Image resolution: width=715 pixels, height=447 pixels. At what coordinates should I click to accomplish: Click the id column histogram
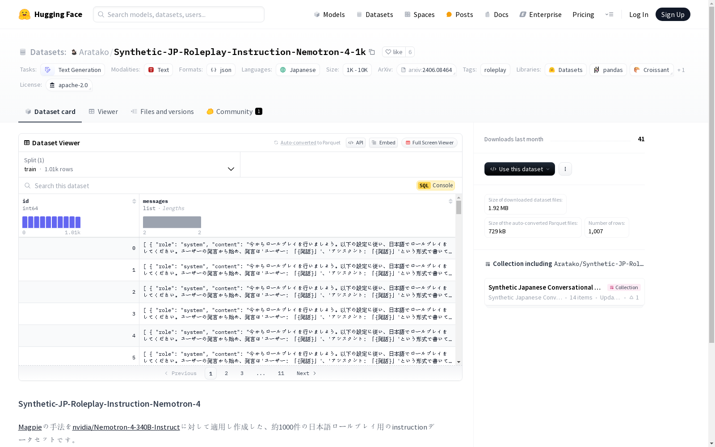pos(51,222)
